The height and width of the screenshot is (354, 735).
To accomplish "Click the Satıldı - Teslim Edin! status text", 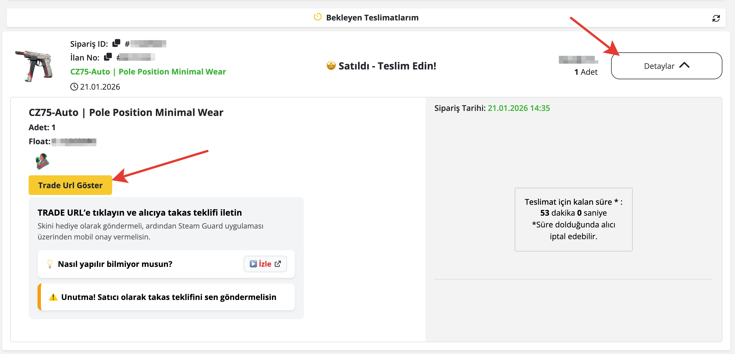I will 387,66.
